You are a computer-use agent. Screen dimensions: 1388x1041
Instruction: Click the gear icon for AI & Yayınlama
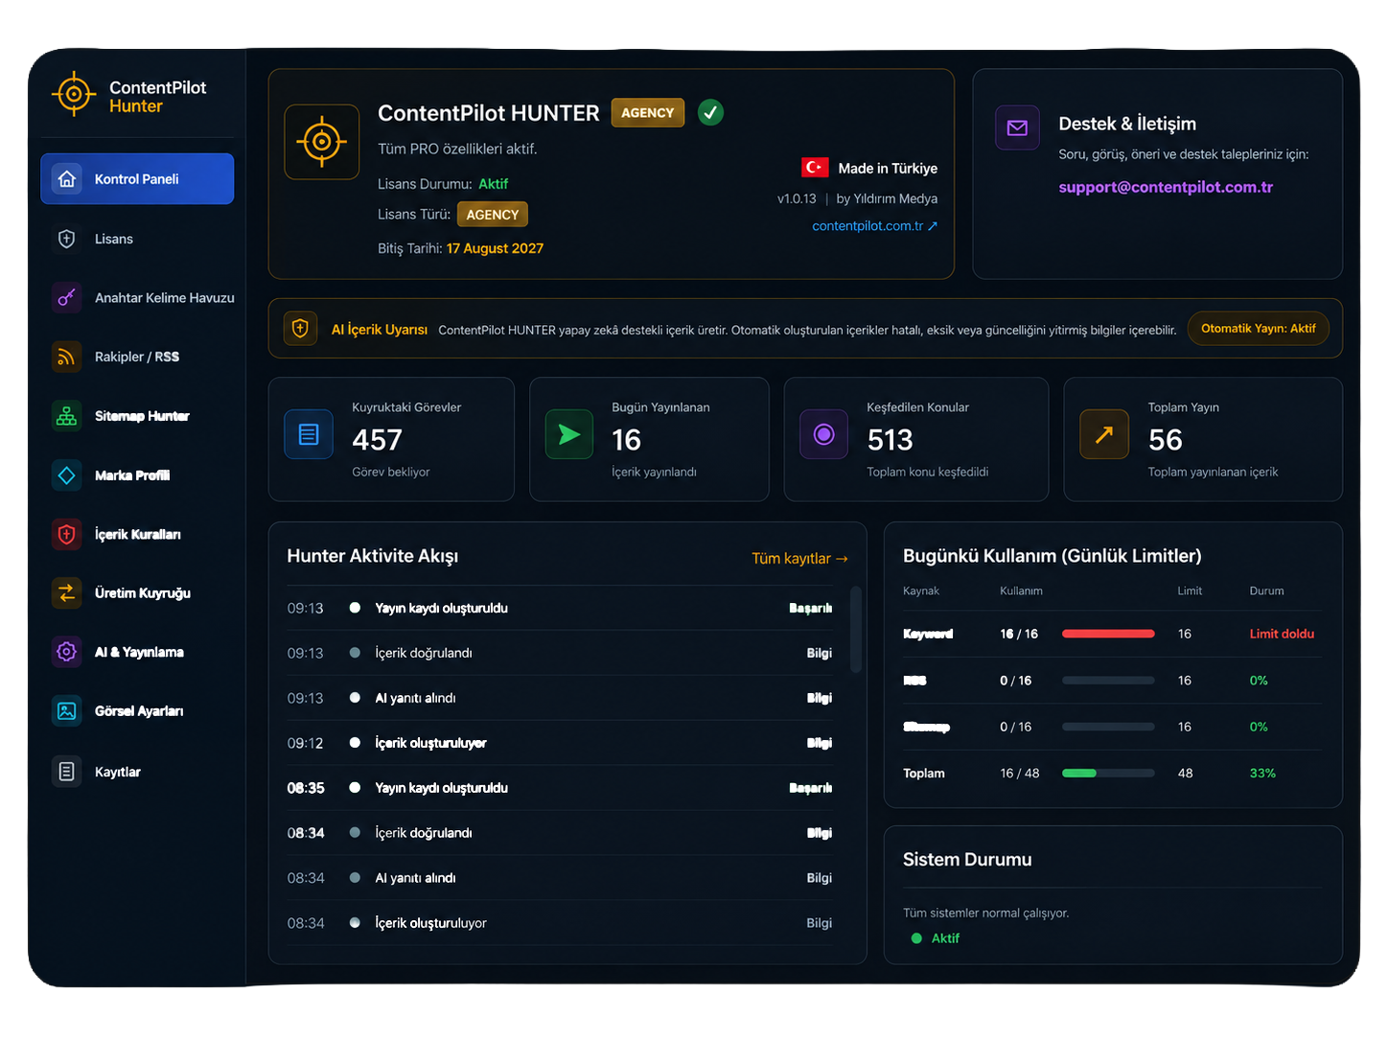point(67,652)
